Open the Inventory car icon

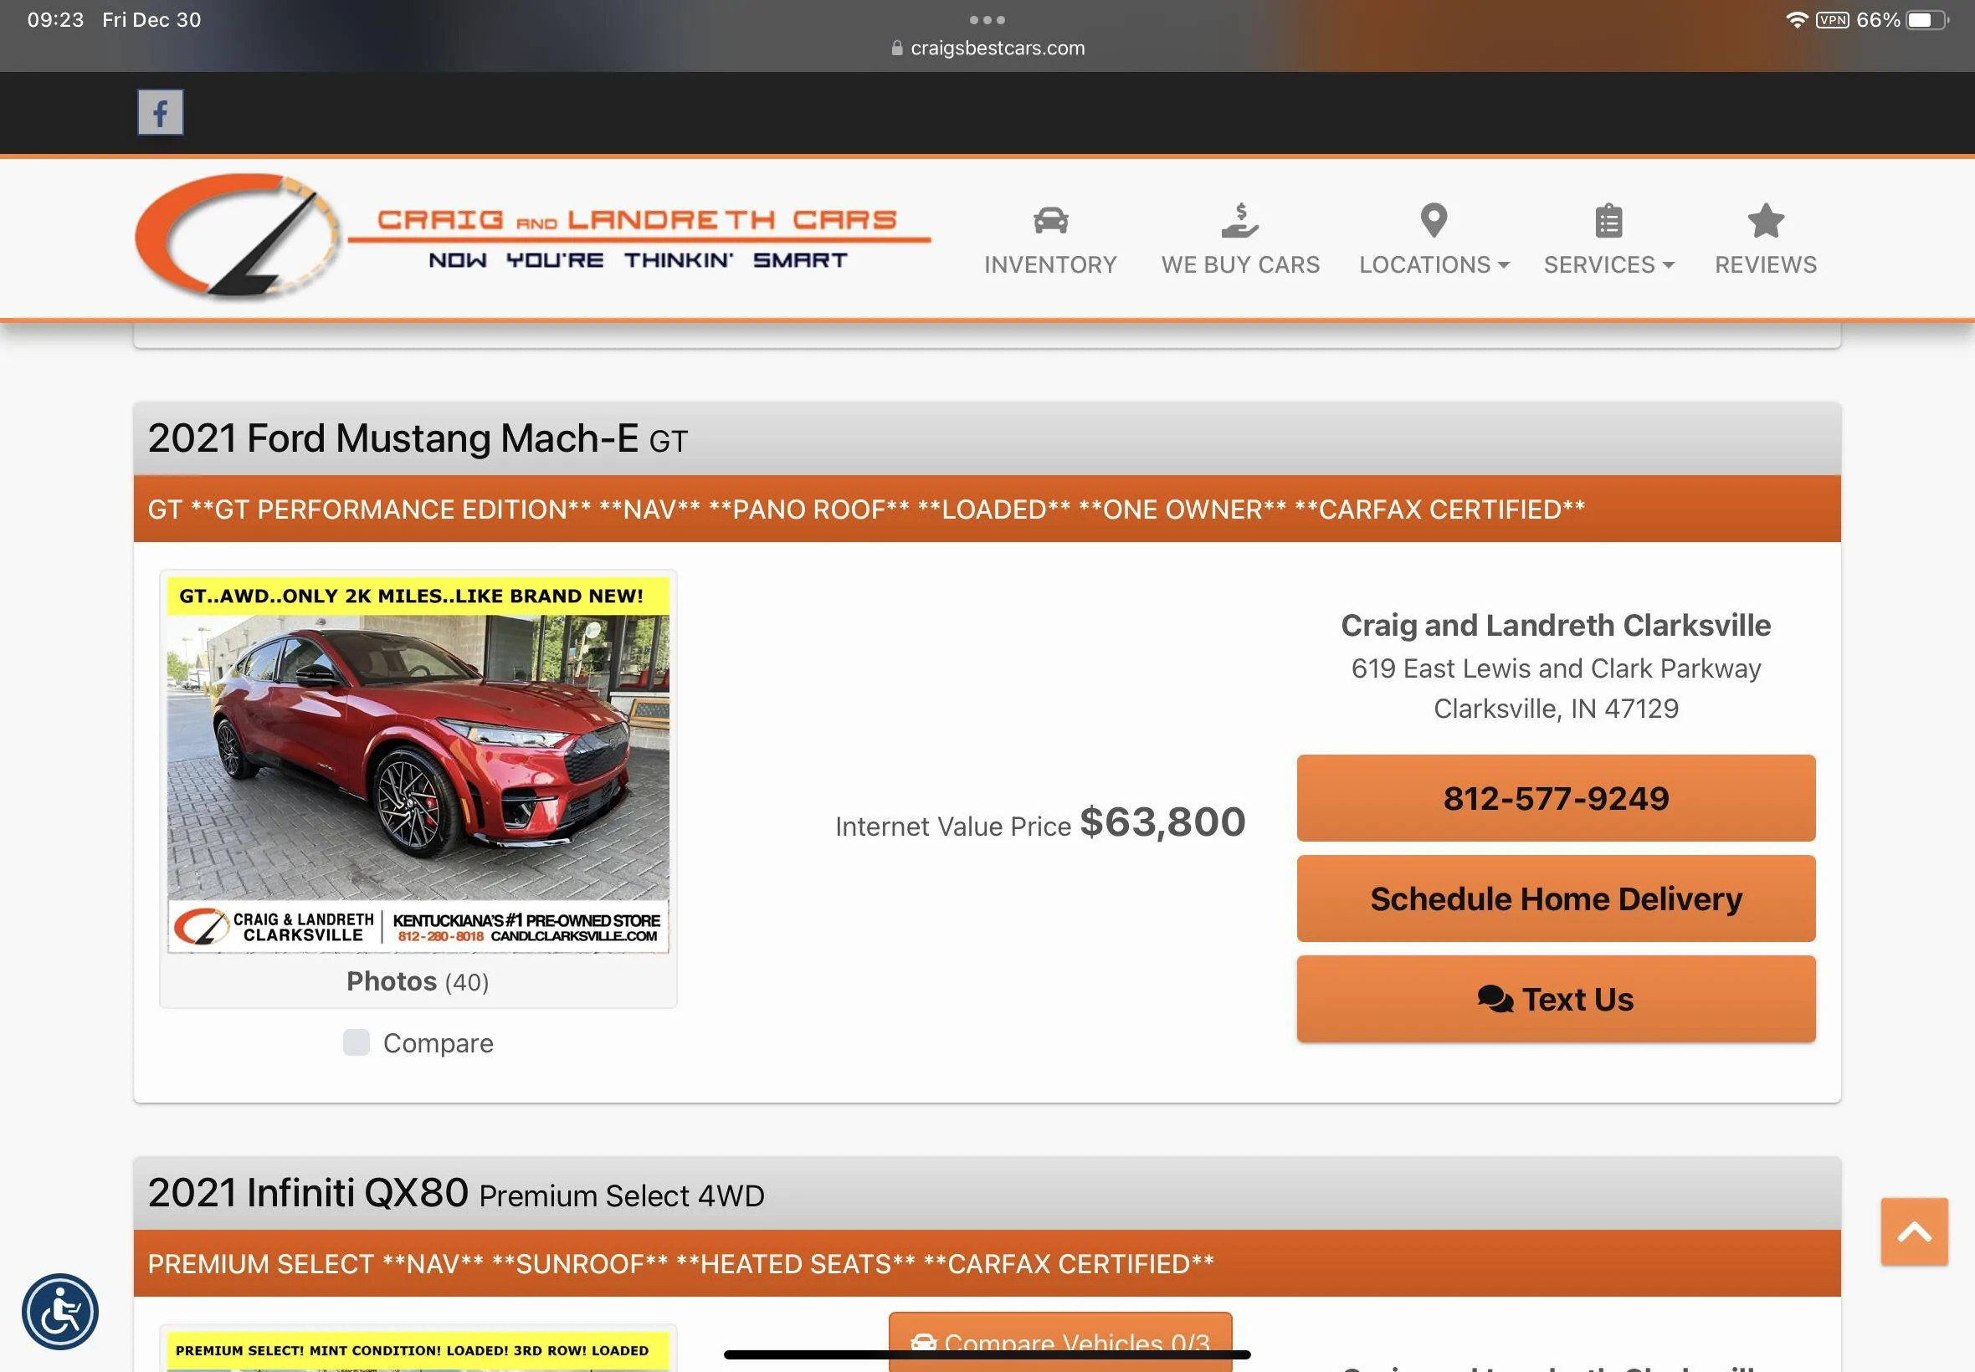pyautogui.click(x=1051, y=220)
